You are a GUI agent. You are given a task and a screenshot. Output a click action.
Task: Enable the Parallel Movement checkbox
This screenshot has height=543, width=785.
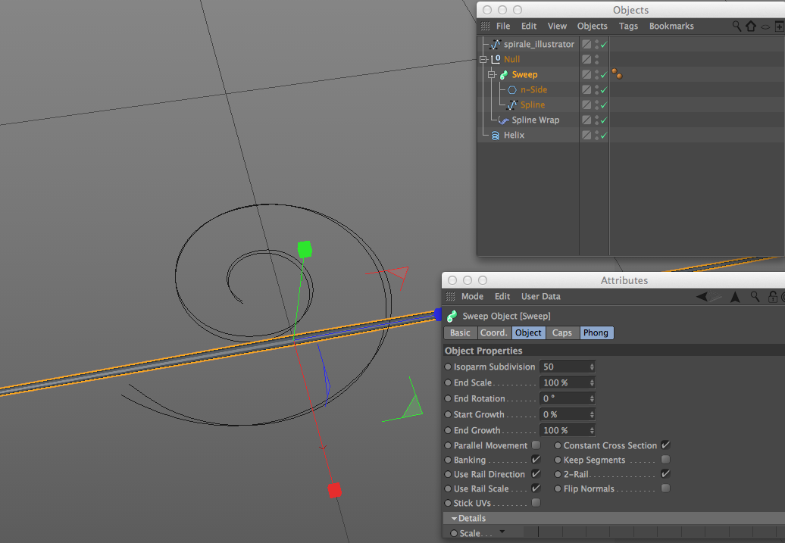536,445
